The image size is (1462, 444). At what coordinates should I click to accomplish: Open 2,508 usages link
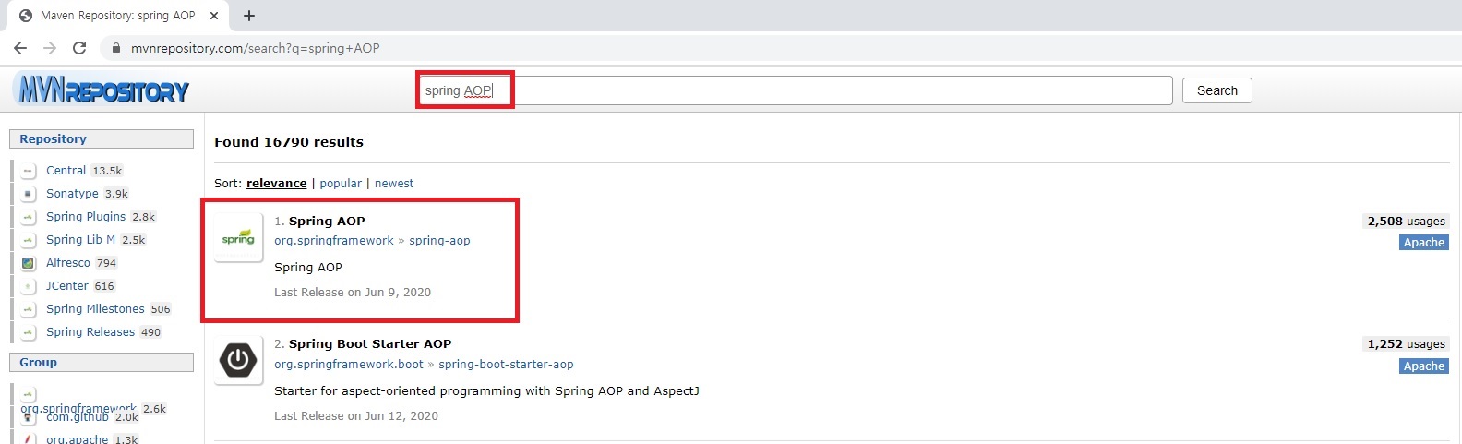coord(1406,222)
